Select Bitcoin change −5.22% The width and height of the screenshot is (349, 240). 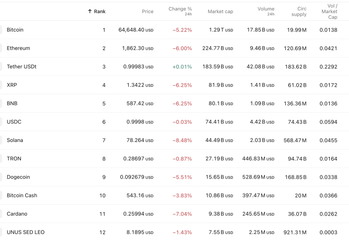[x=182, y=30]
